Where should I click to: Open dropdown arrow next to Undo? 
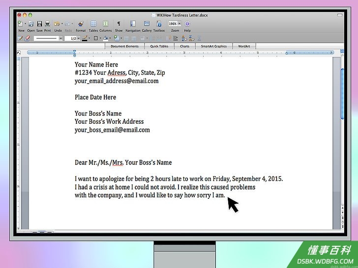coord(62,24)
